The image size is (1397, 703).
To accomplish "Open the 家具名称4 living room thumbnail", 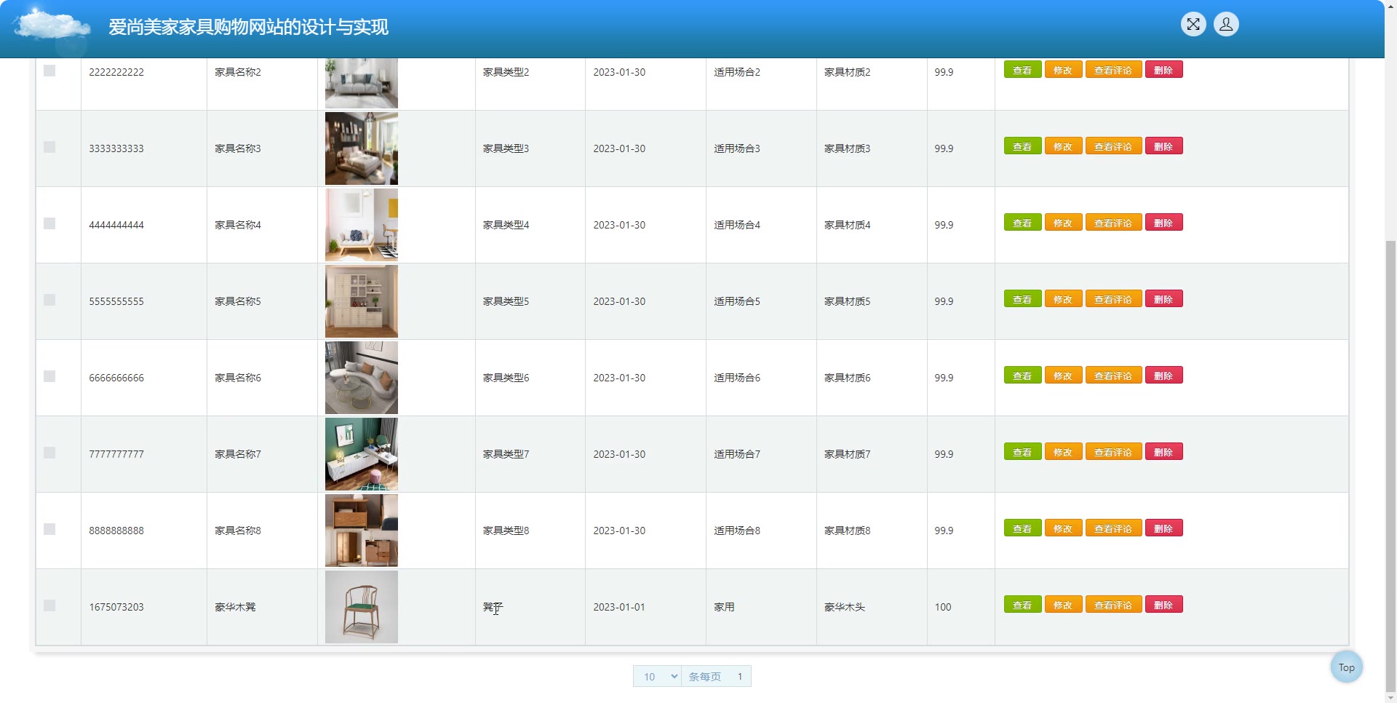I will coord(362,225).
